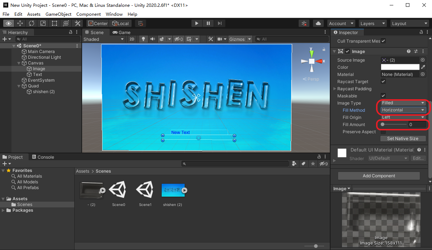Toggle scene lighting with the bulb icon
The image size is (432, 250).
coord(143,39)
